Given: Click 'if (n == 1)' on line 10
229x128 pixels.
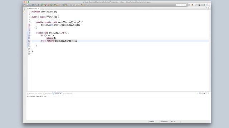Looking at the screenshot, I should point(47,36).
